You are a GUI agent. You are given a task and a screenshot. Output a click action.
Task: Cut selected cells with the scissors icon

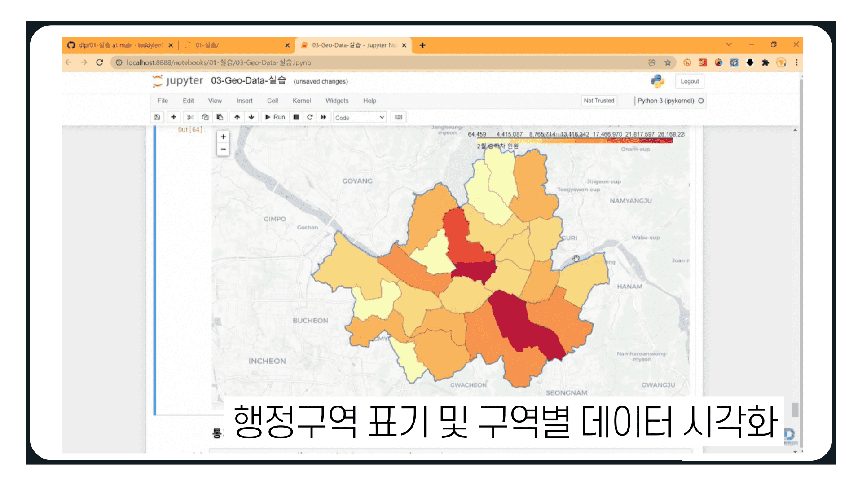click(190, 117)
